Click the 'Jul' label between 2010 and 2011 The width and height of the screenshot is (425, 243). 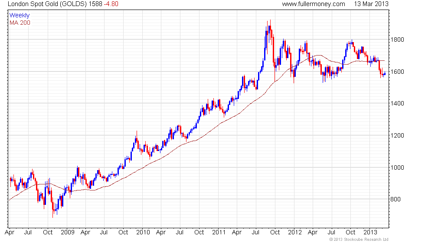(180, 233)
